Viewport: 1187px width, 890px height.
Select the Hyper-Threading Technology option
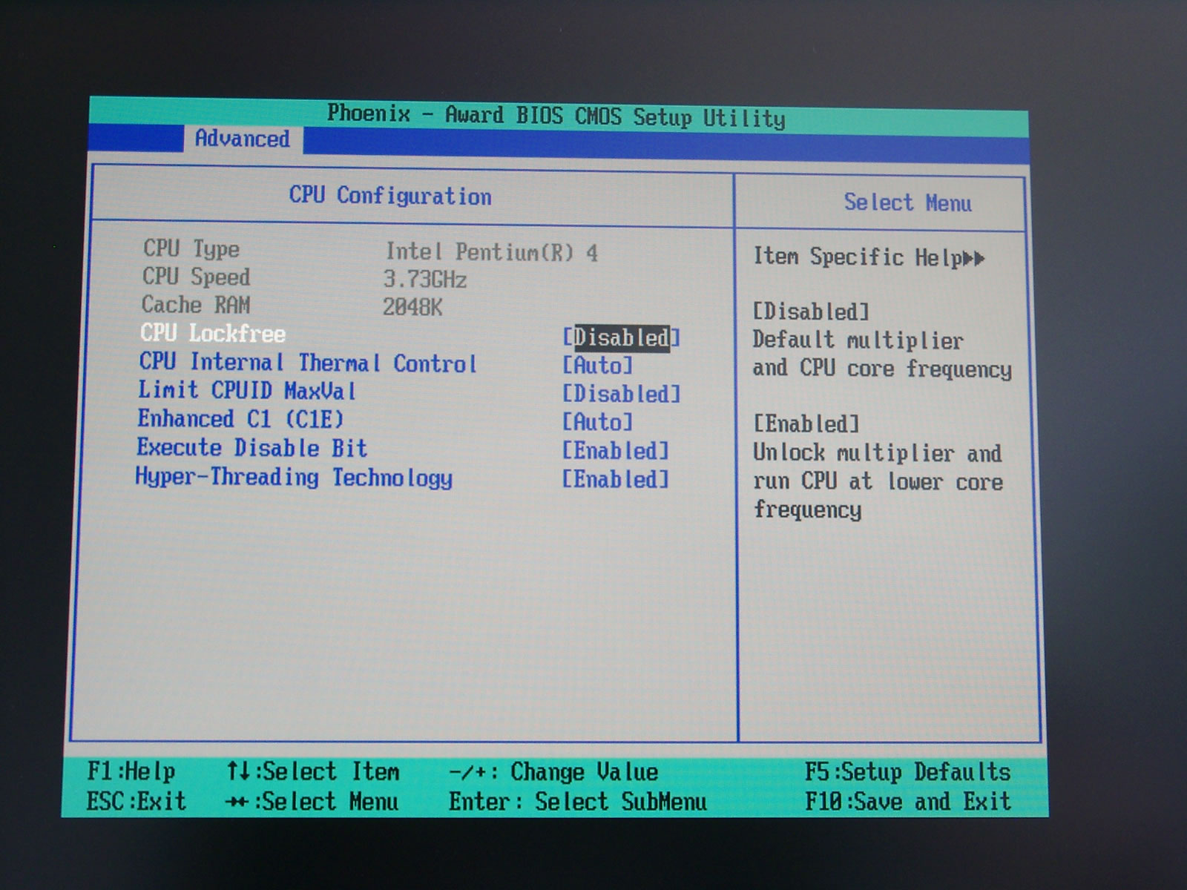(294, 478)
